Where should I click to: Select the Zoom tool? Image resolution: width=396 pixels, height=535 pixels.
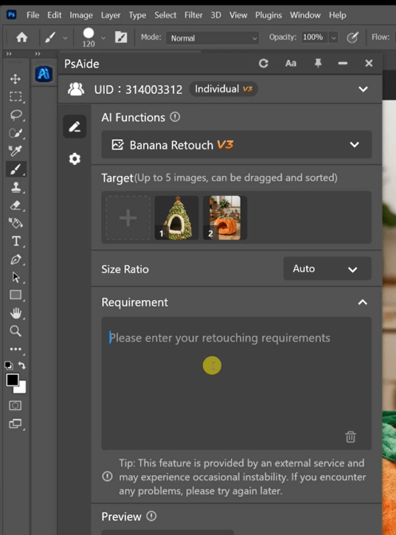point(16,331)
